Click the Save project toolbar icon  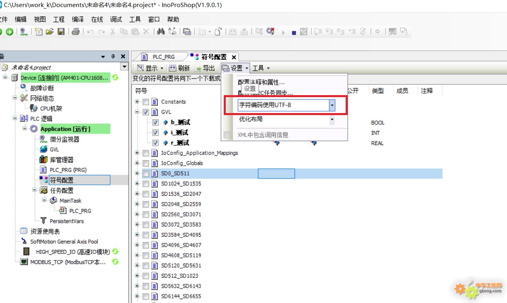click(x=61, y=32)
